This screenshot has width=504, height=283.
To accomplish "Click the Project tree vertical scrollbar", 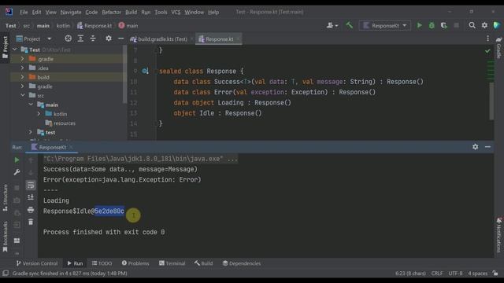I will point(124,74).
